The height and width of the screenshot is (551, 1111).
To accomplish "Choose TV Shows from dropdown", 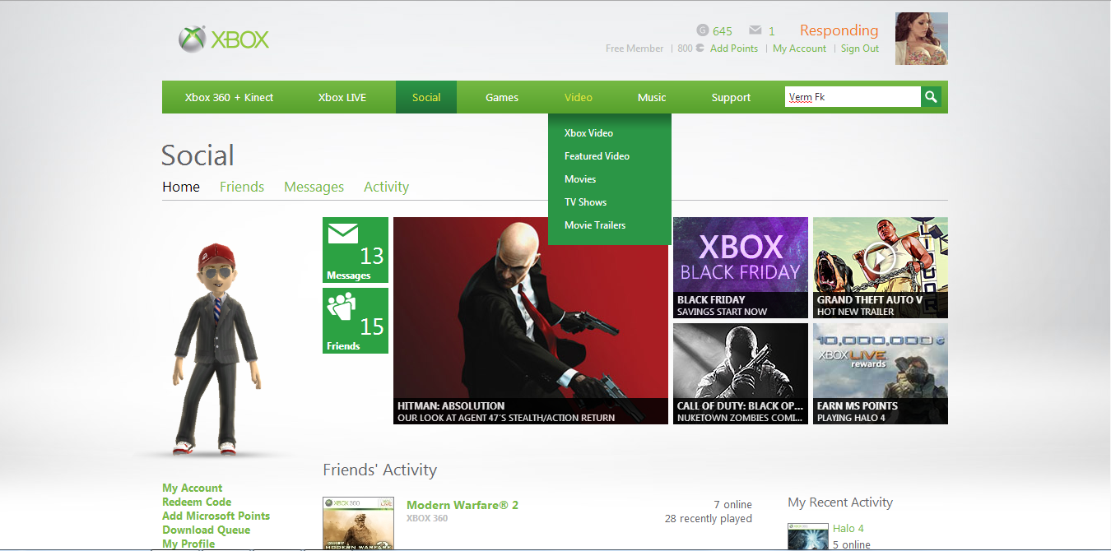I will pos(585,202).
